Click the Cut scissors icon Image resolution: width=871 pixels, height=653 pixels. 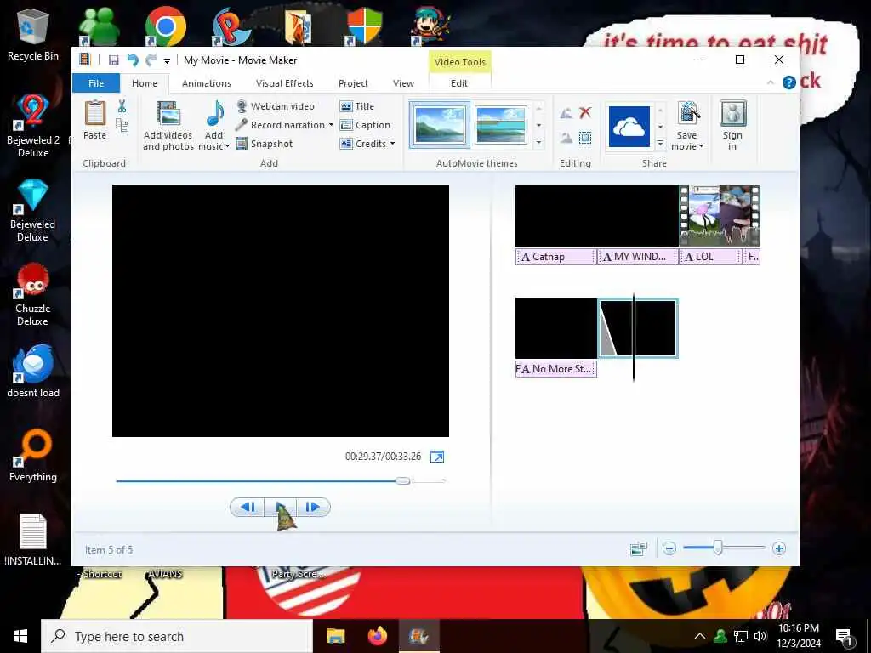[122, 106]
